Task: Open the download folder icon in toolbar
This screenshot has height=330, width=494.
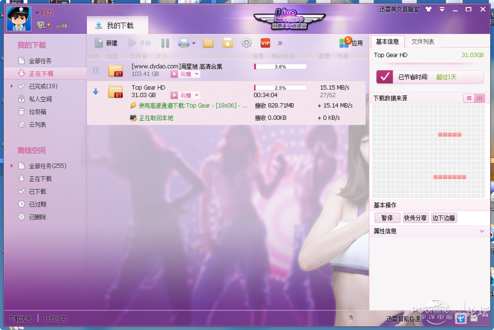Action: coord(208,43)
